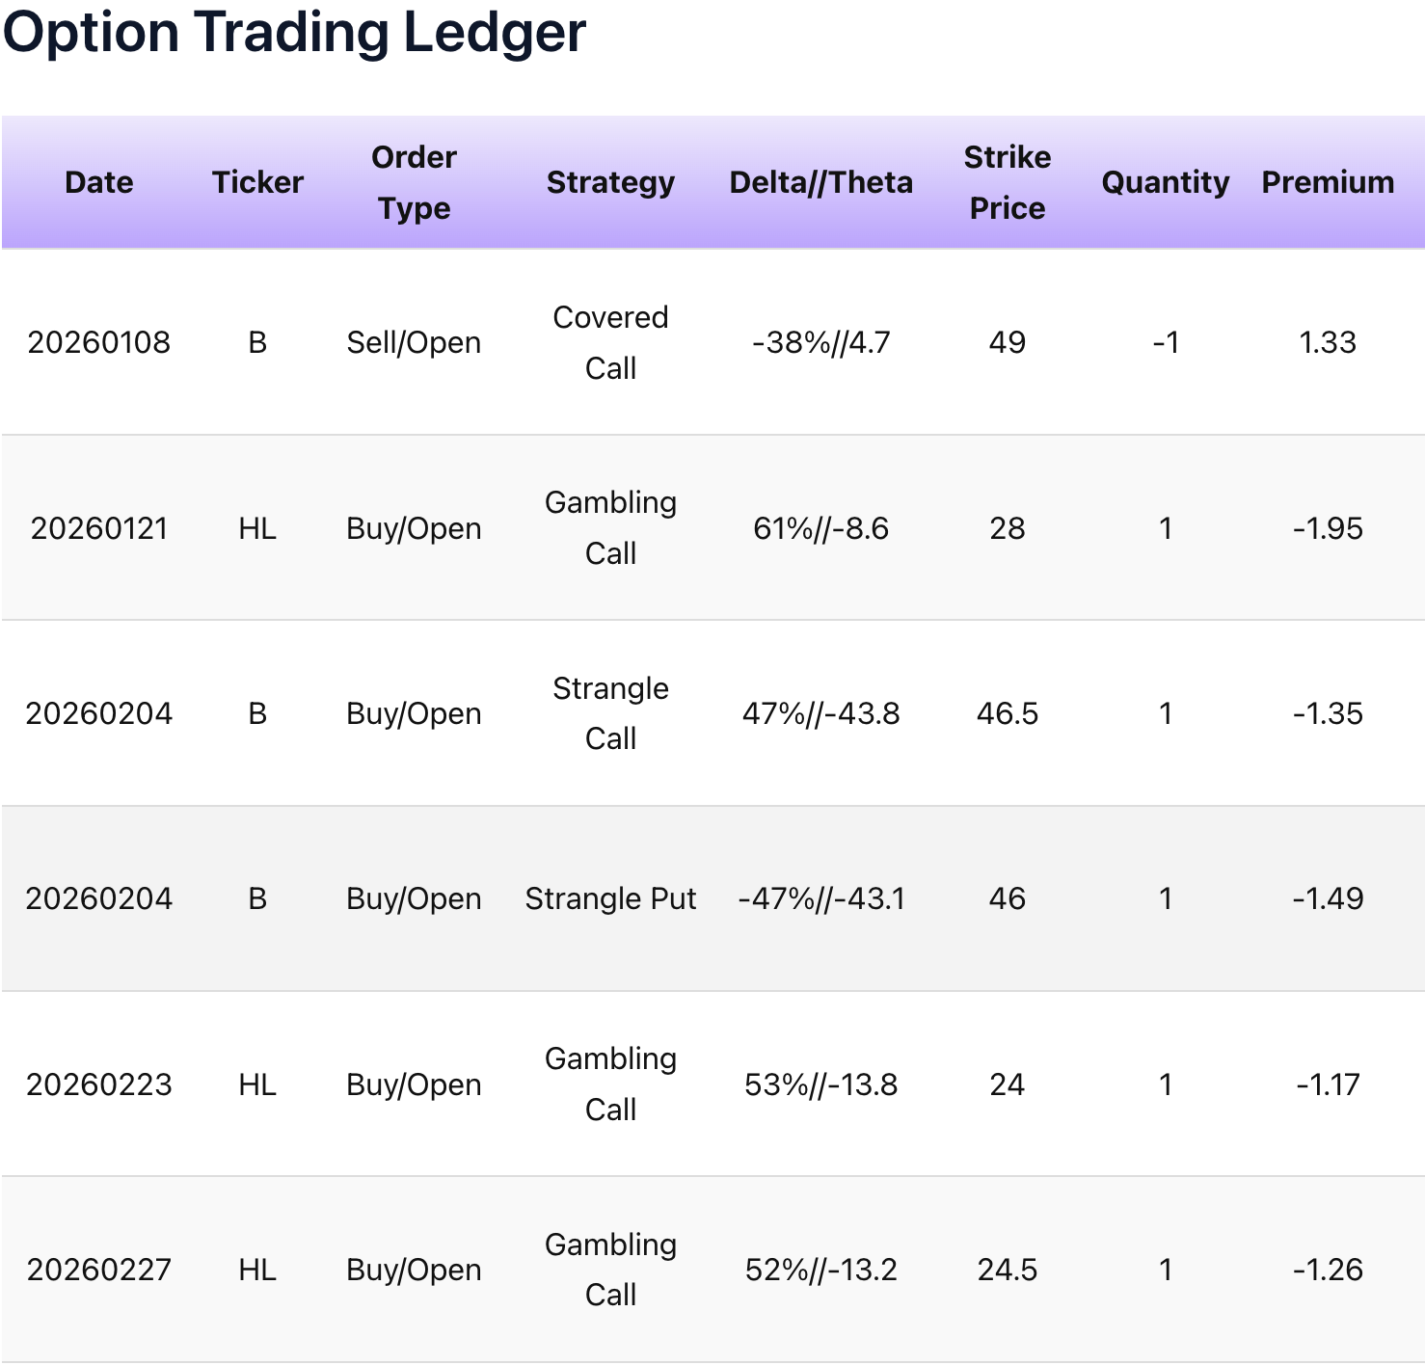Image resolution: width=1425 pixels, height=1365 pixels.
Task: Select the Covered Call strategy cell
Action: pyautogui.click(x=610, y=342)
